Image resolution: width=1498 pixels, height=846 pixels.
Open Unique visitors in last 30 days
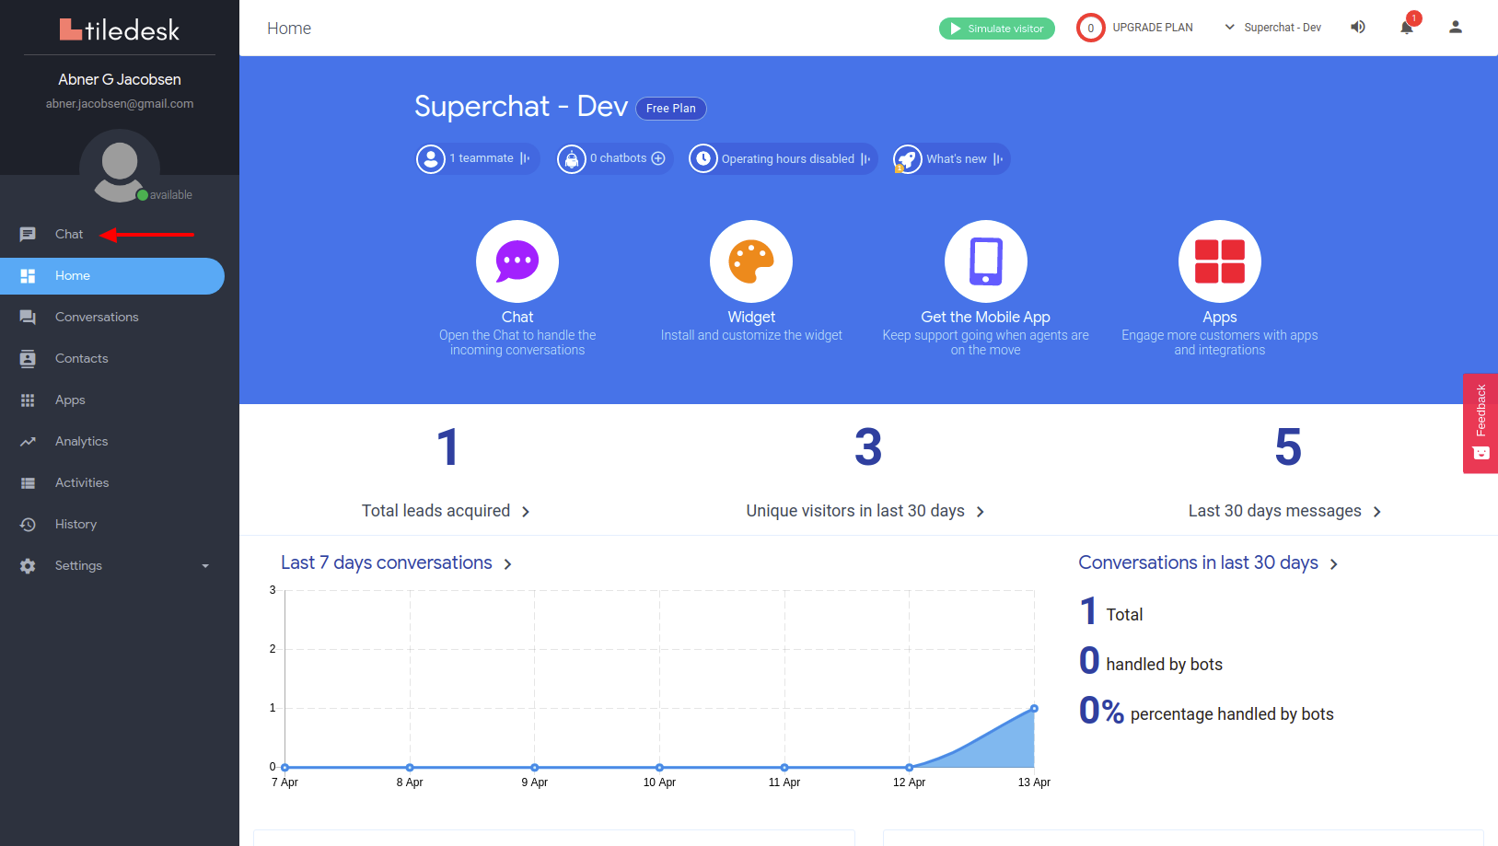(865, 511)
